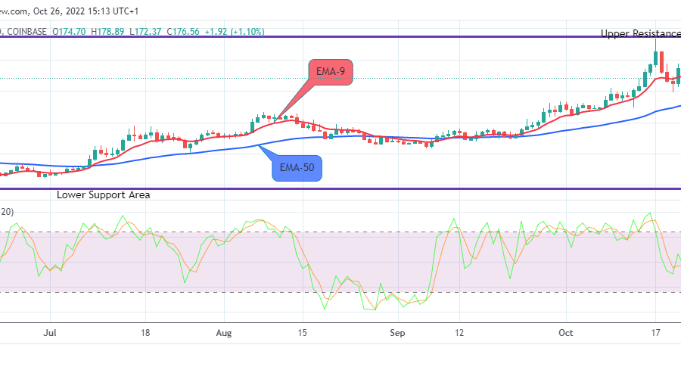
Task: Click the Jul label on time axis
Action: point(51,332)
